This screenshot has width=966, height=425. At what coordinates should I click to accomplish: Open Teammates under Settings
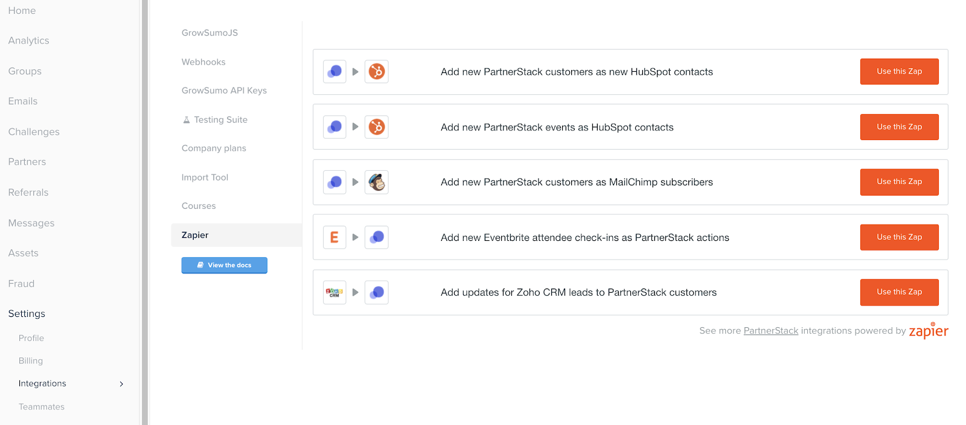(x=42, y=407)
